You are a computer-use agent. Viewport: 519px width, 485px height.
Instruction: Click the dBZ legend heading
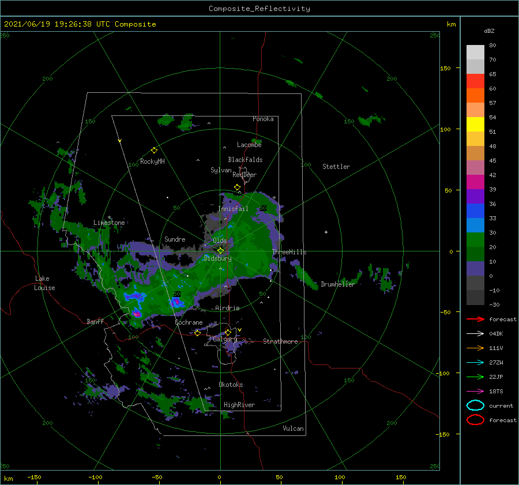(x=489, y=31)
